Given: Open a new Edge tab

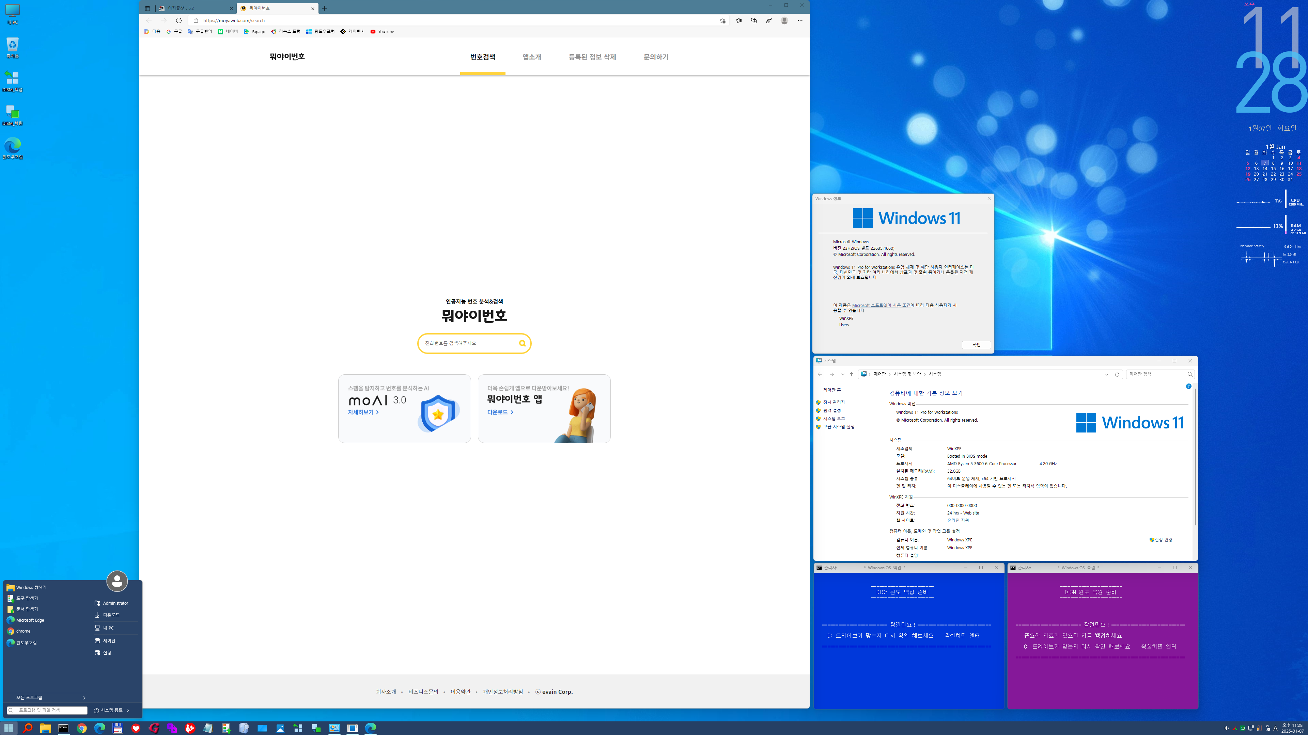Looking at the screenshot, I should tap(325, 8).
